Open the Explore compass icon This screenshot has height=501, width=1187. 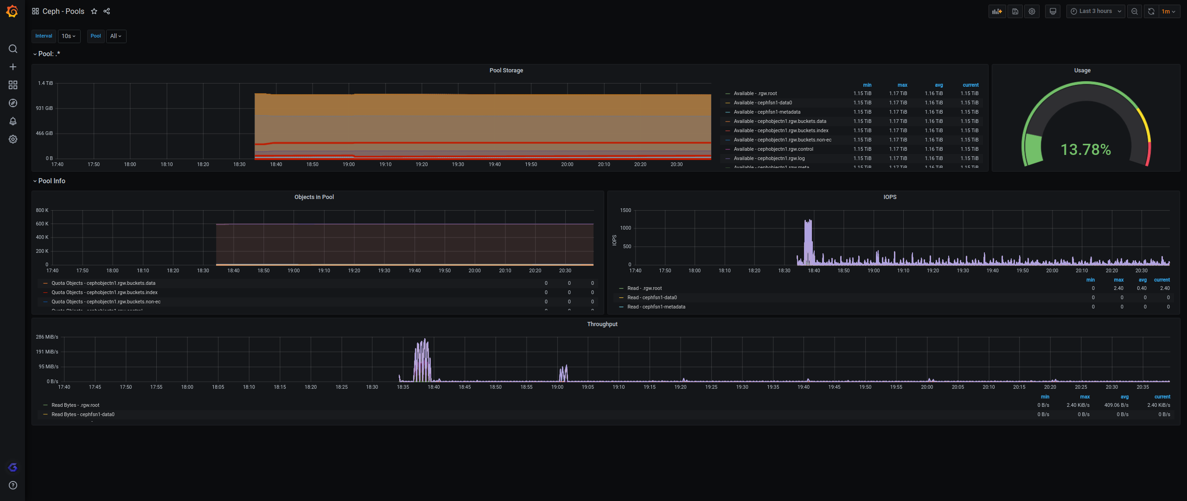click(x=13, y=103)
